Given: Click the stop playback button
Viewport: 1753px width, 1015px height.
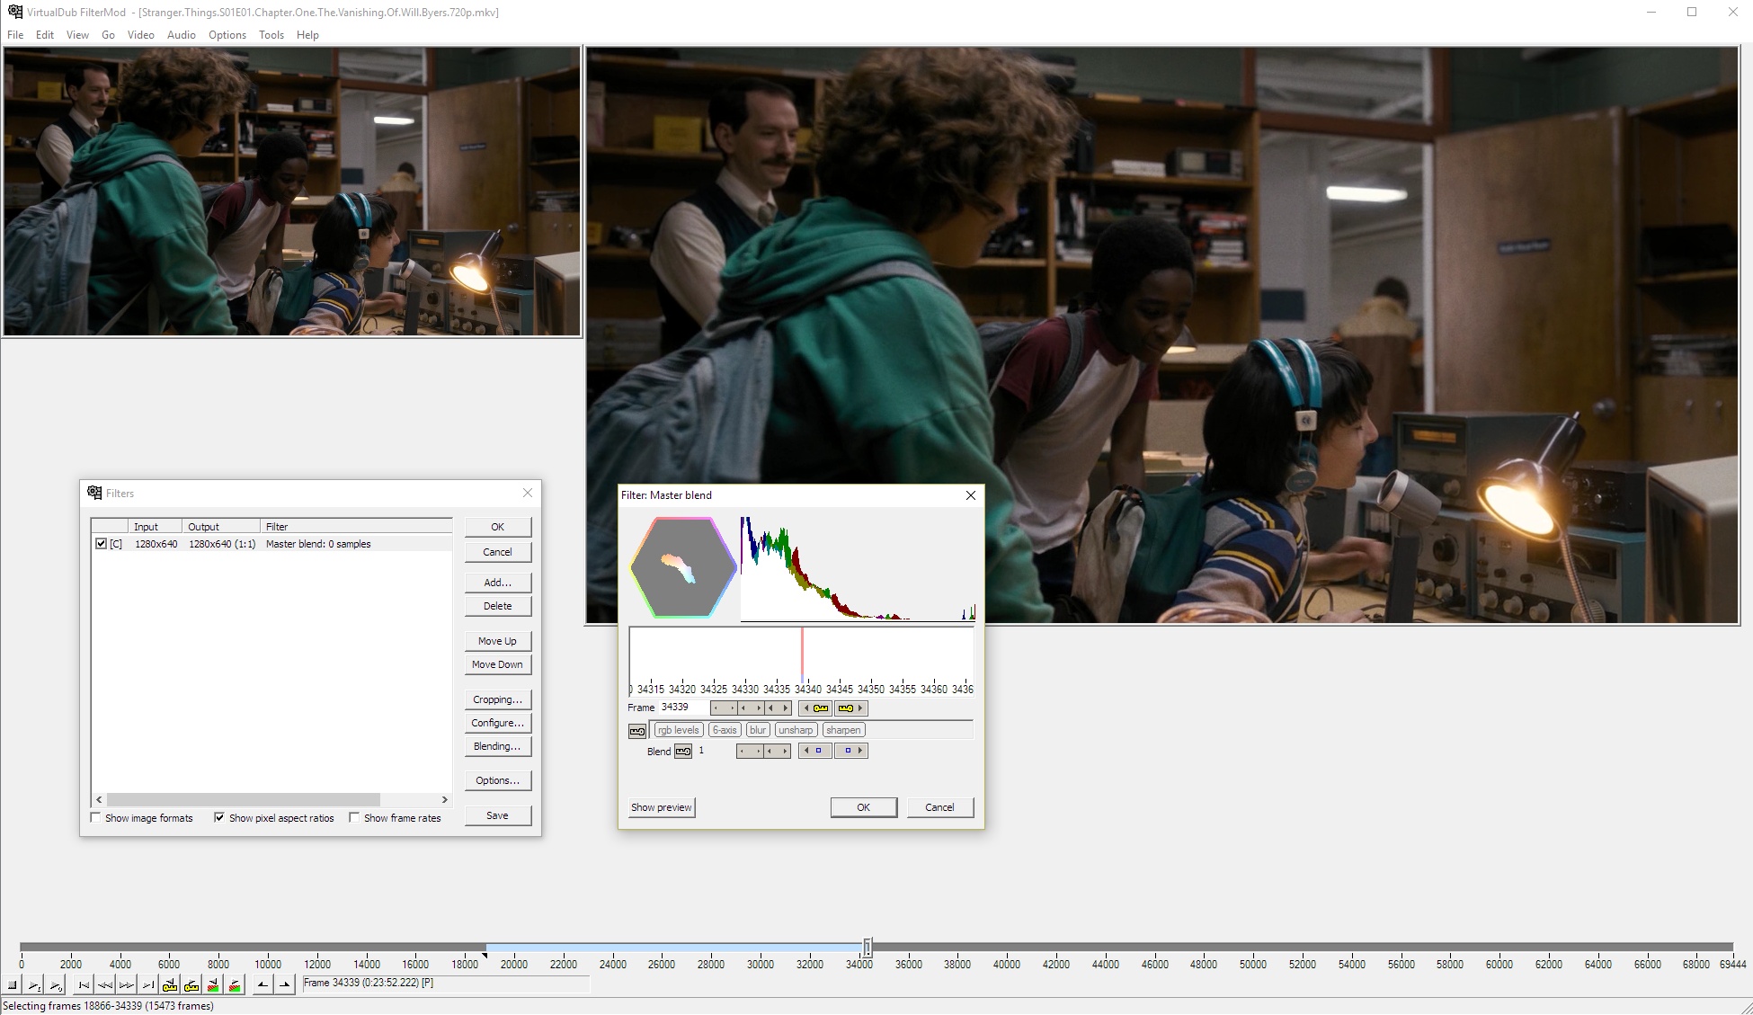Looking at the screenshot, I should pyautogui.click(x=13, y=984).
